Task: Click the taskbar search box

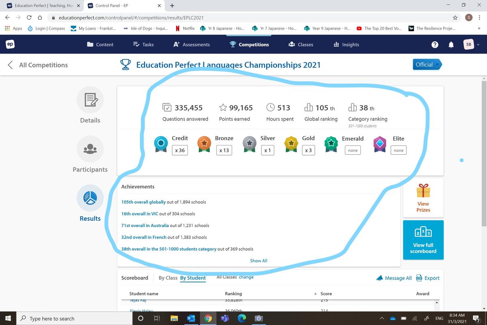Action: pyautogui.click(x=74, y=318)
